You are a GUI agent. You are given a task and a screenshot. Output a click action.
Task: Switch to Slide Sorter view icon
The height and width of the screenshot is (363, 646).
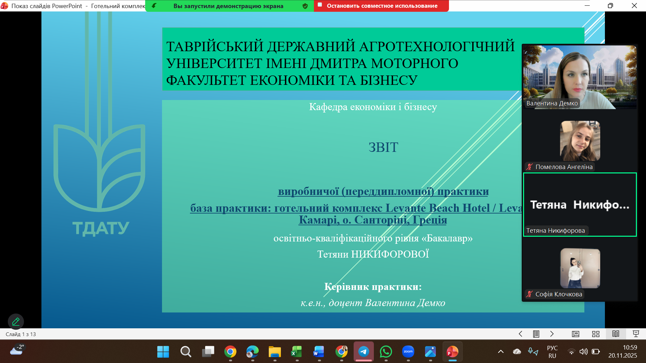596,334
